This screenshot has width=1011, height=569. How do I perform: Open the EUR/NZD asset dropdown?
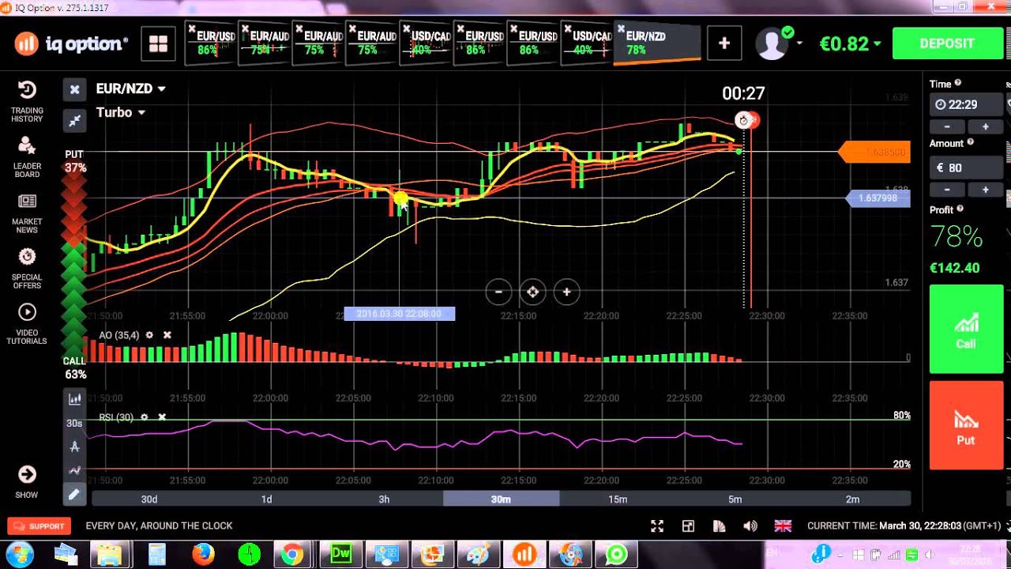click(131, 89)
